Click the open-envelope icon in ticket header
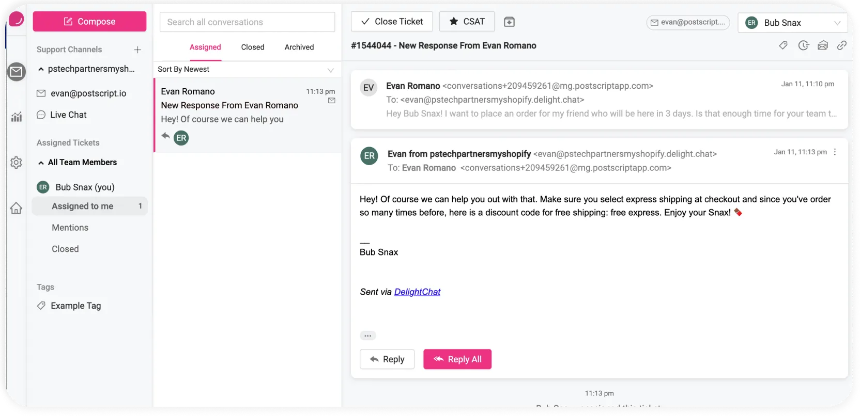 tap(823, 45)
